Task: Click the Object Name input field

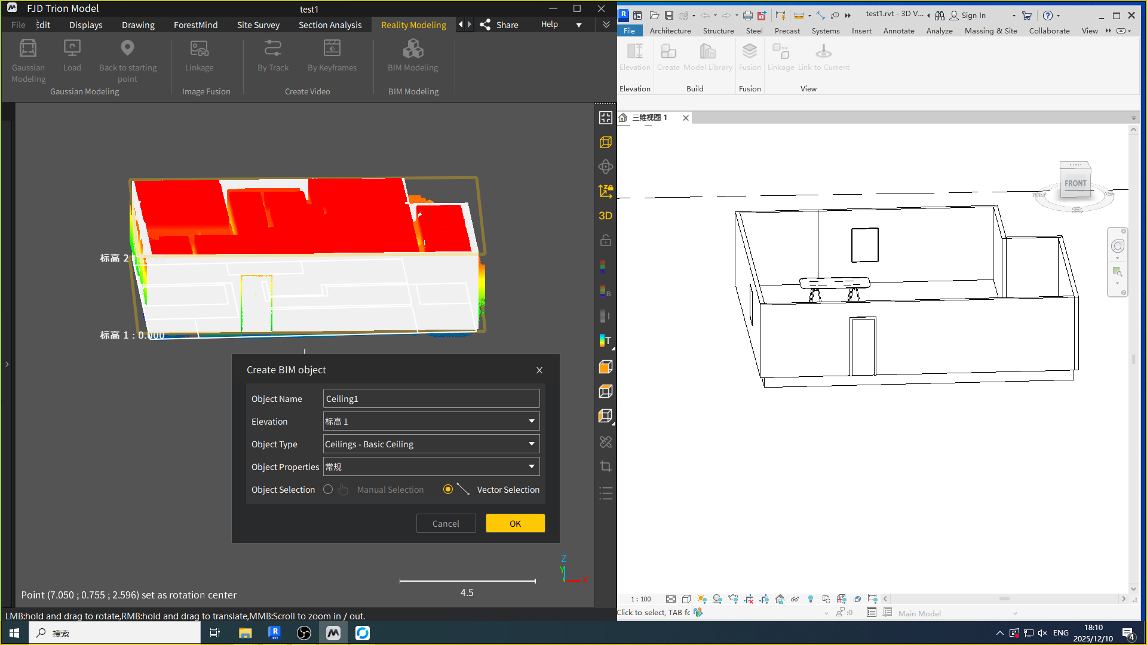Action: coord(431,399)
